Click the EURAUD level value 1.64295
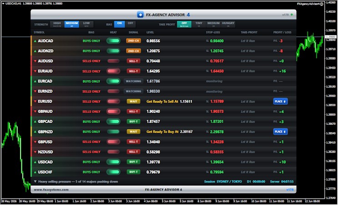Image resolution: width=338 pixels, height=205 pixels. pyautogui.click(x=153, y=71)
